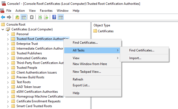The width and height of the screenshot is (178, 109).
Task: Click the clipboard toolbar icon
Action: tap(32, 17)
